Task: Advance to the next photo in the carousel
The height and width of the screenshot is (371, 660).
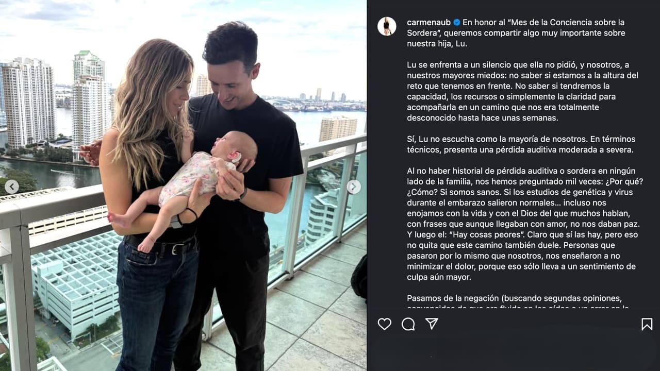Action: tap(354, 187)
